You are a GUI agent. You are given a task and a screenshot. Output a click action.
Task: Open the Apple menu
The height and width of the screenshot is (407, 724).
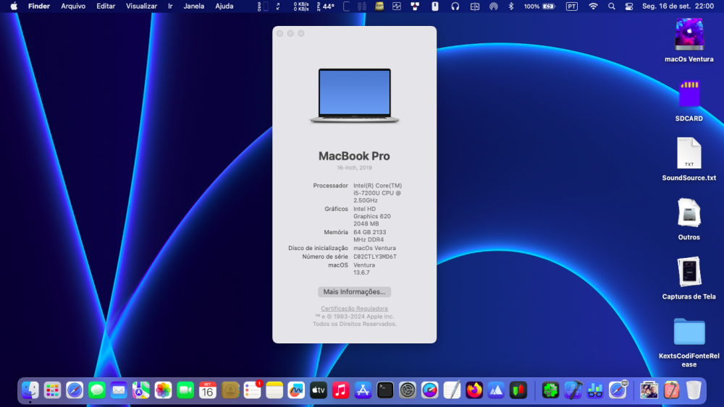pos(14,7)
